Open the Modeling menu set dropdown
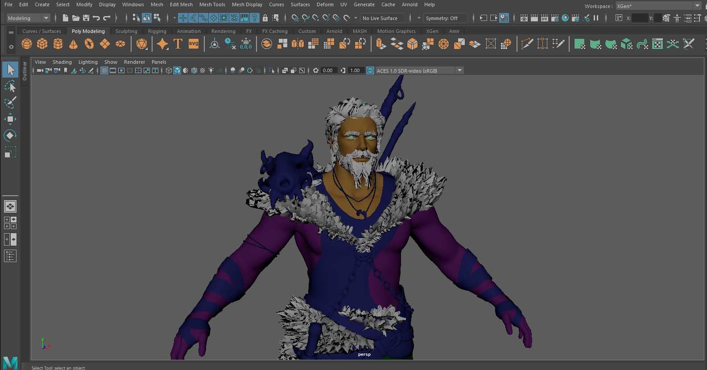The height and width of the screenshot is (370, 707). (x=28, y=18)
